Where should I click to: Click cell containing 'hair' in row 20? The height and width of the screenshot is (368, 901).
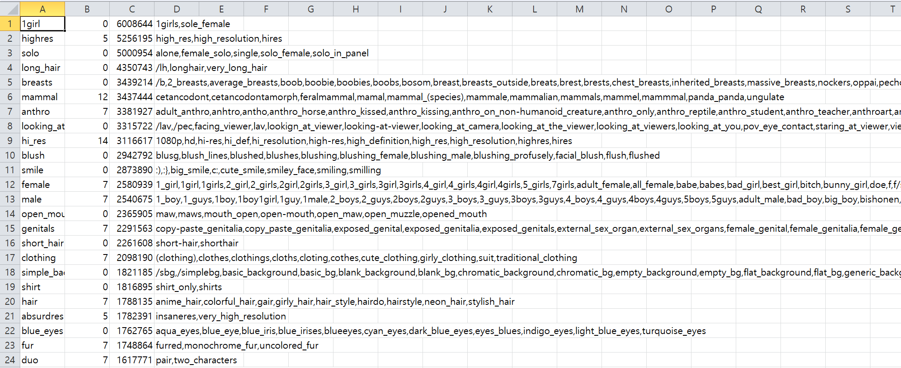[42, 301]
